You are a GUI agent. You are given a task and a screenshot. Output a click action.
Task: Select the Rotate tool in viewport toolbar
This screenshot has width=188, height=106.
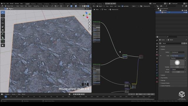(x=3, y=23)
